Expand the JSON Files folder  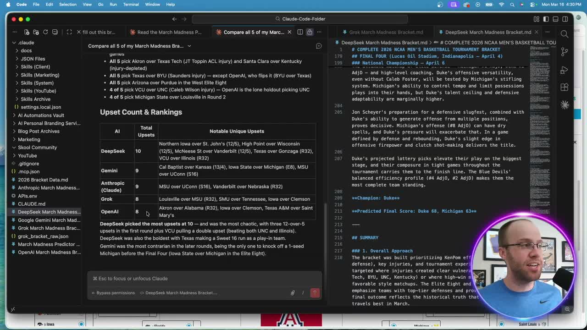click(x=33, y=59)
